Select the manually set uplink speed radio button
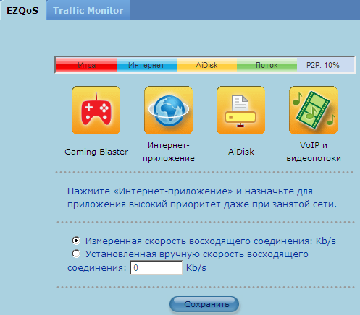The height and width of the screenshot is (315, 360). pos(76,254)
